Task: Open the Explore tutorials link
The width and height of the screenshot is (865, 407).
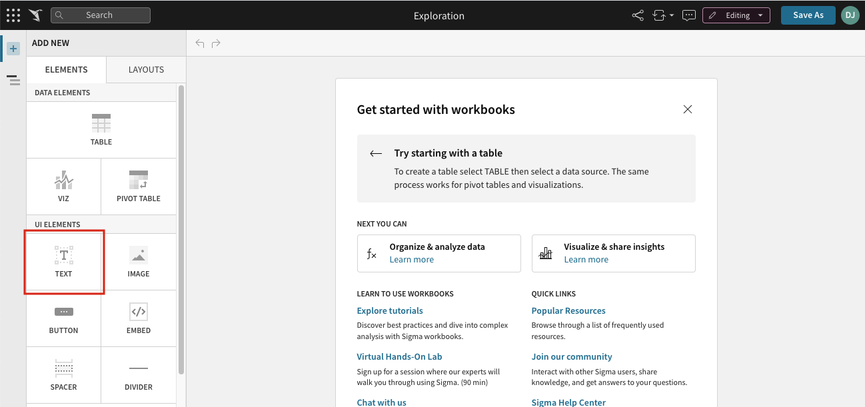Action: coord(390,310)
